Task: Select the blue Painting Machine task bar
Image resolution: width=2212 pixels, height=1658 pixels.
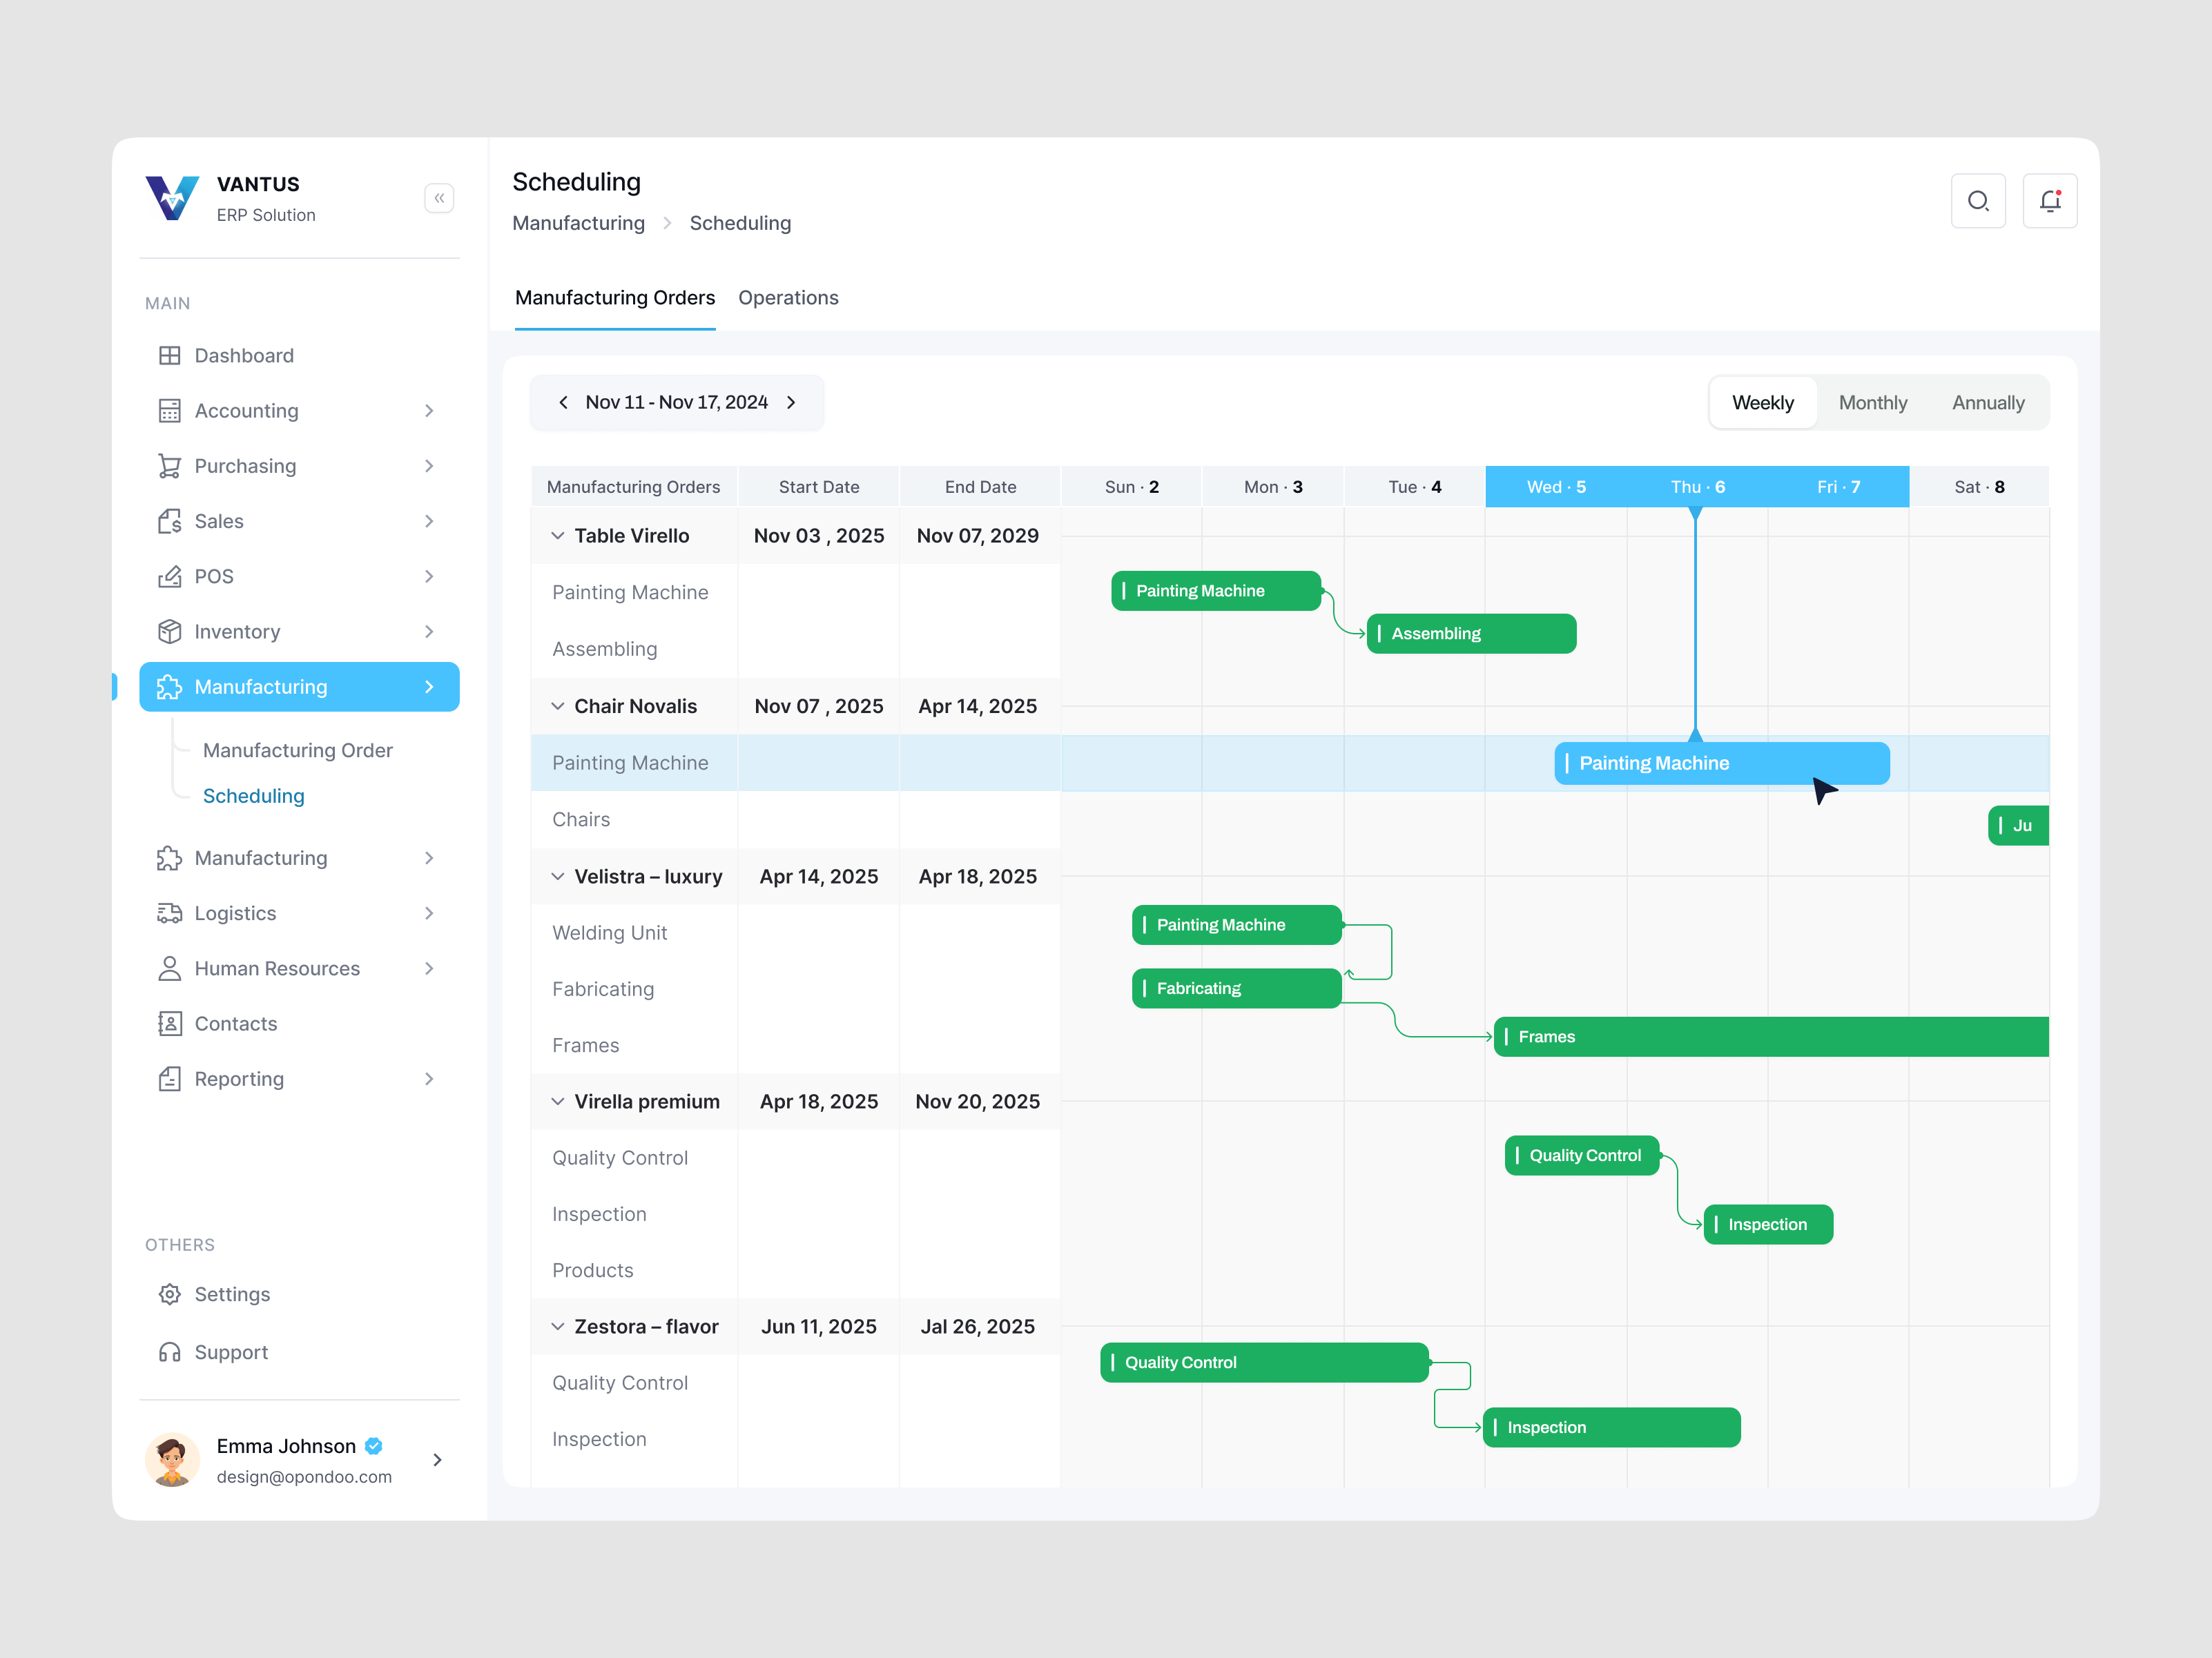Action: tap(1721, 763)
